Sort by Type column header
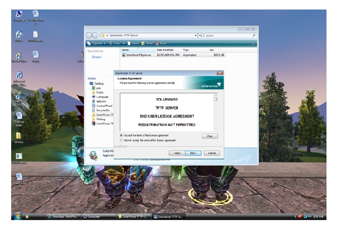 point(195,50)
